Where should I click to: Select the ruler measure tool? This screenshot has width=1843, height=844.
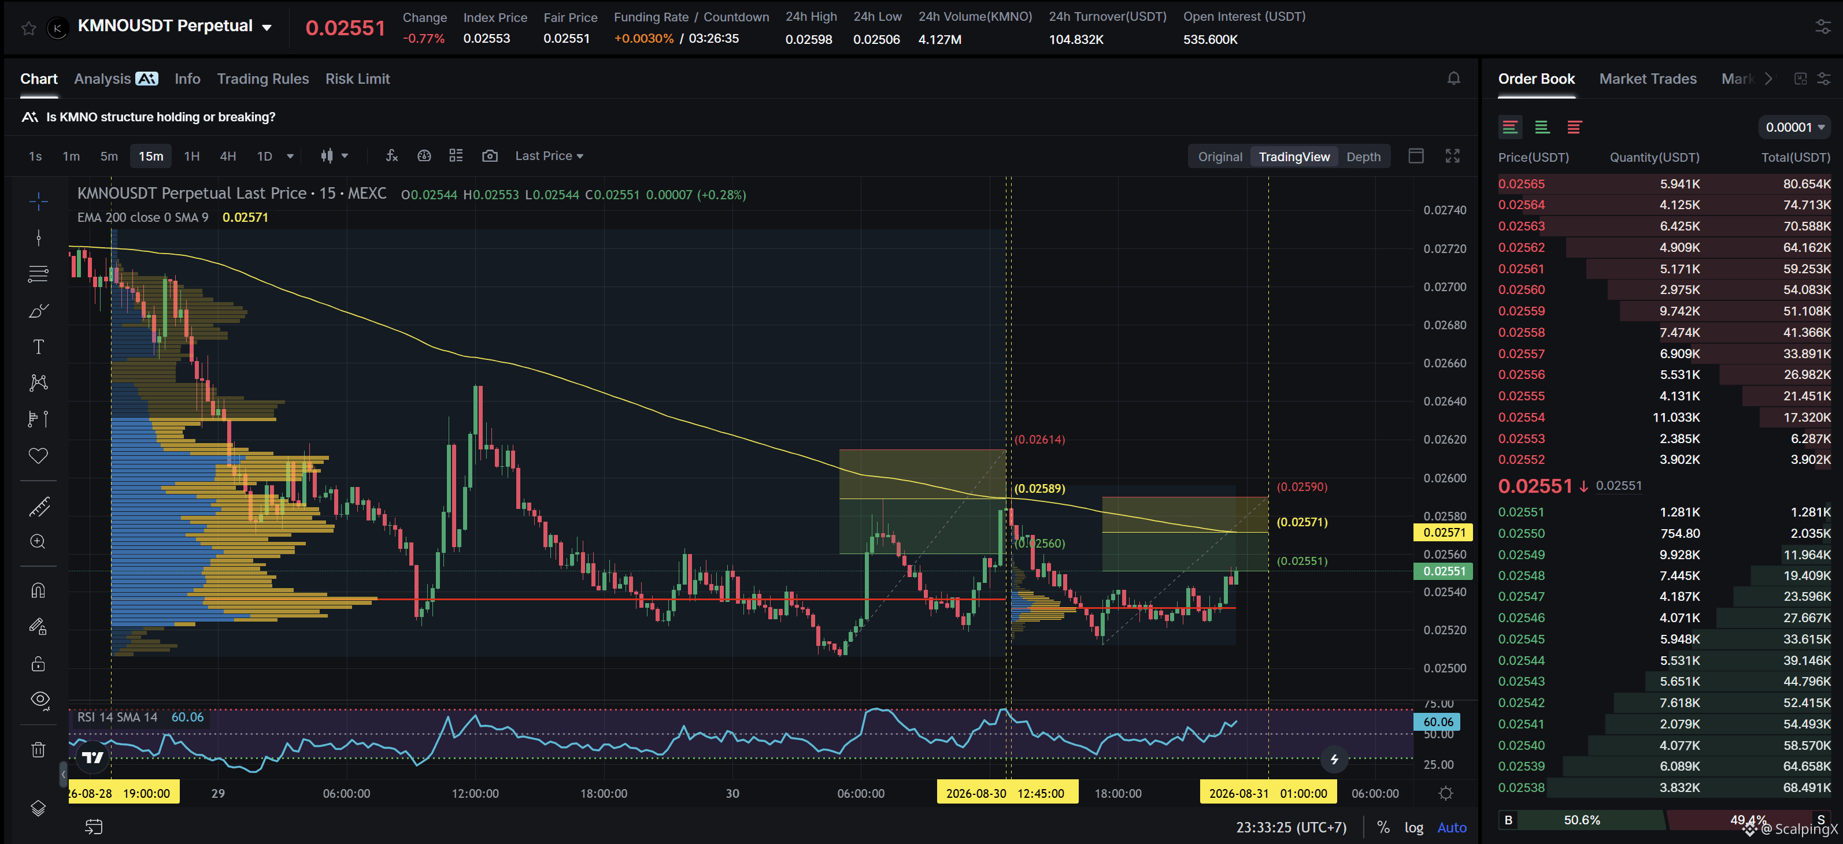click(x=39, y=507)
